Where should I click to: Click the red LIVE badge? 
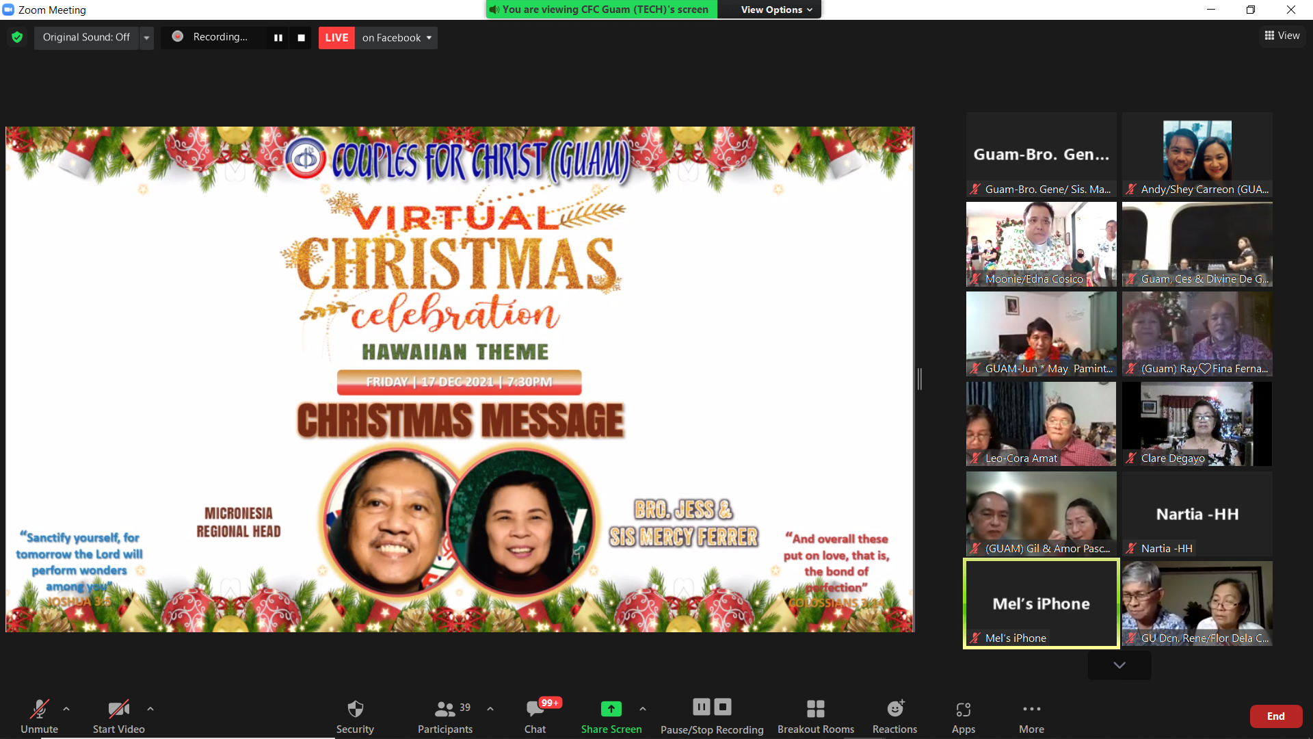click(x=336, y=38)
